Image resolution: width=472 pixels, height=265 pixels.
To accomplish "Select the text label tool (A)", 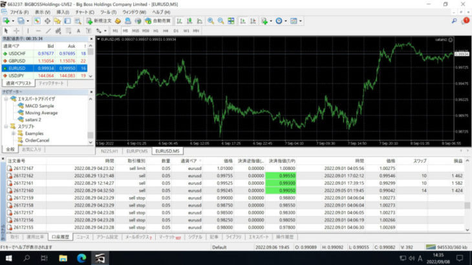I will [x=78, y=30].
